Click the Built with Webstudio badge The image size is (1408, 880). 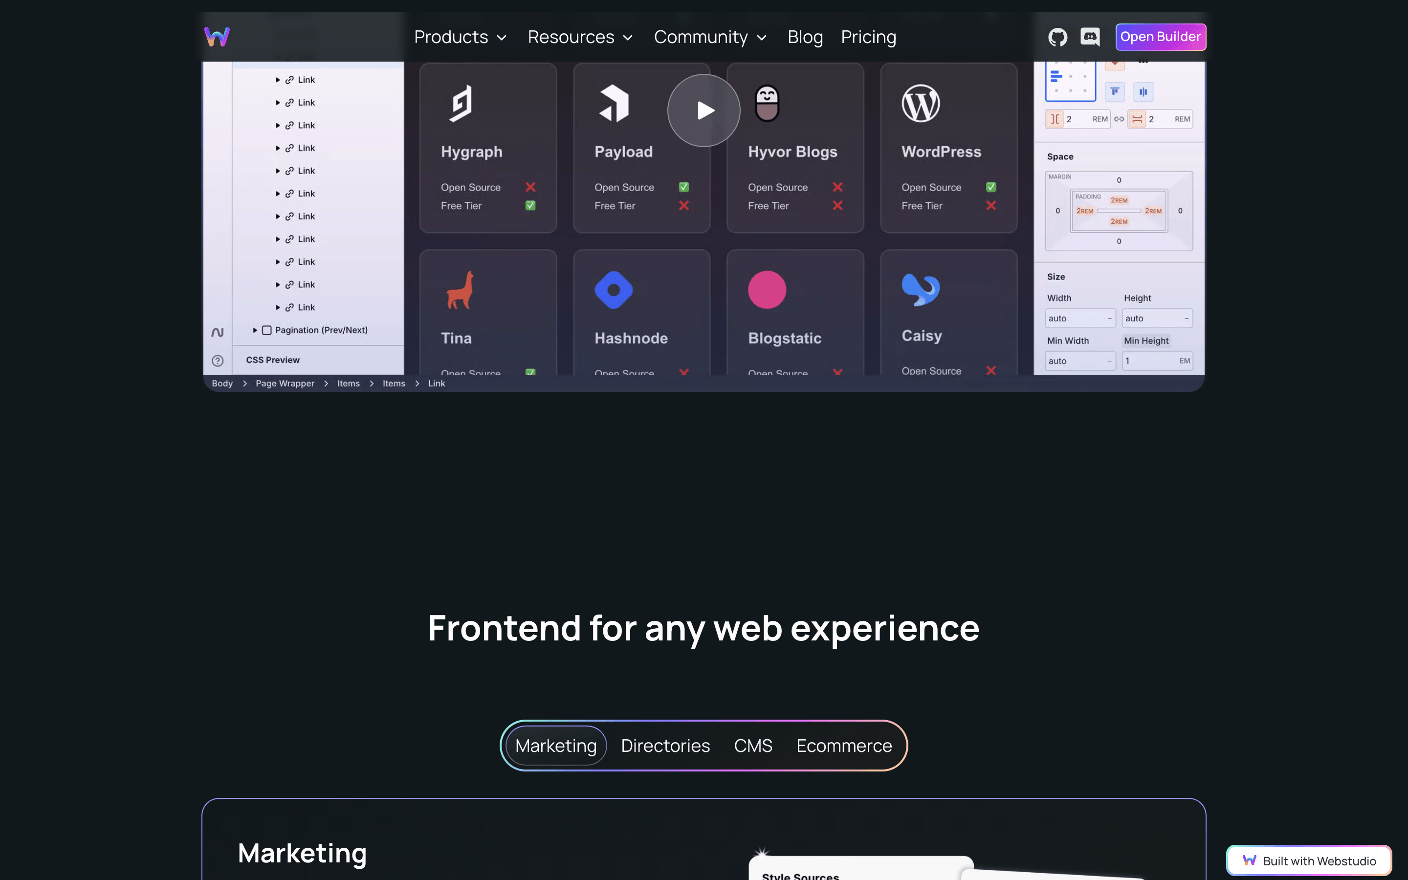(x=1308, y=861)
